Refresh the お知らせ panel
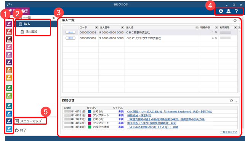This screenshot has width=245, height=141. point(232,101)
